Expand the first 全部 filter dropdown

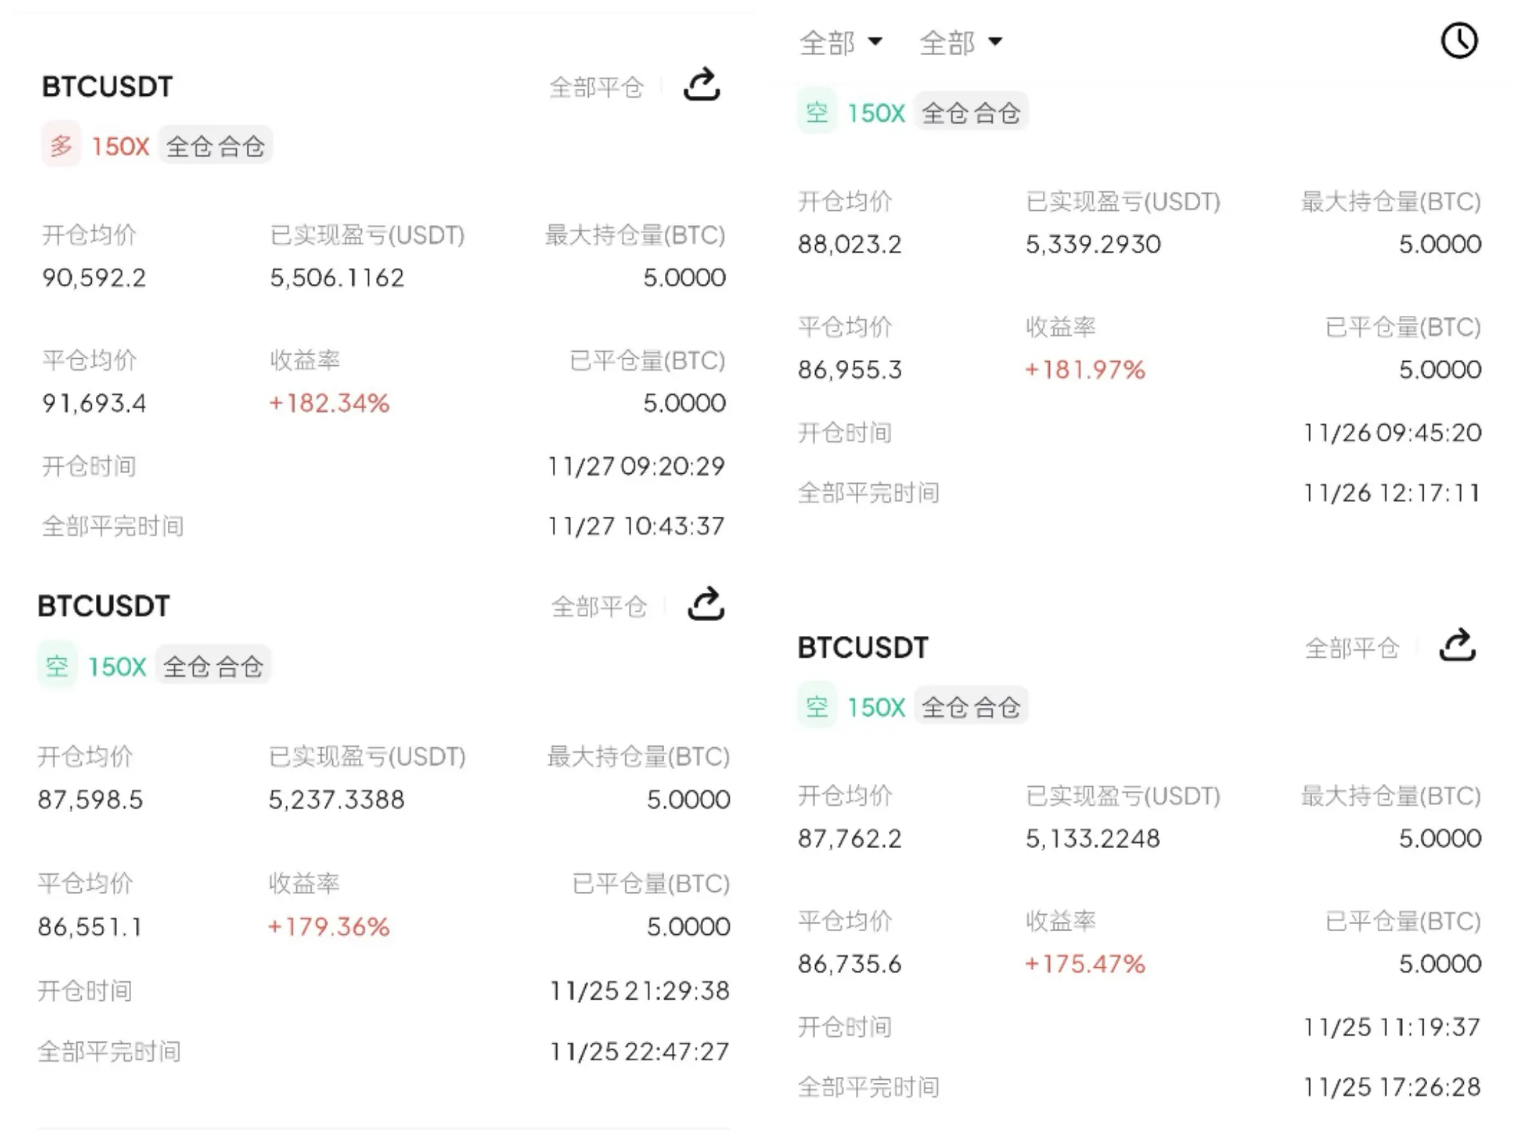pos(840,42)
